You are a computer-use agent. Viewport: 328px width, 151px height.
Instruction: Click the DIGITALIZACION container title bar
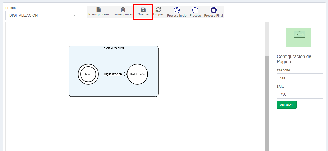(x=113, y=48)
